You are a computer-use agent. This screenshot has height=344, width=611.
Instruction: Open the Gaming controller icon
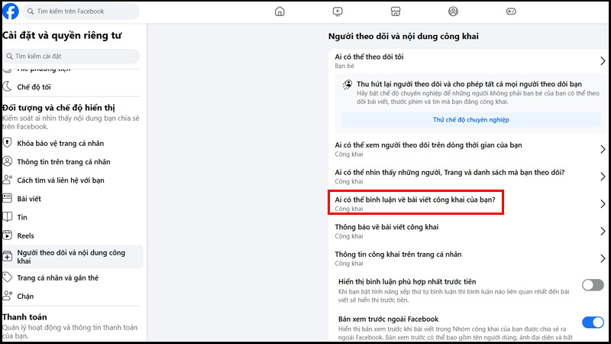click(512, 11)
